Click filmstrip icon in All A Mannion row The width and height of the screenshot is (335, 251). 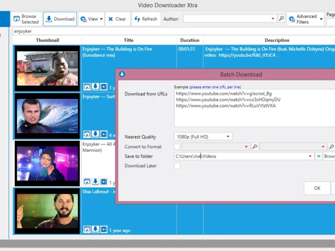(x=104, y=182)
